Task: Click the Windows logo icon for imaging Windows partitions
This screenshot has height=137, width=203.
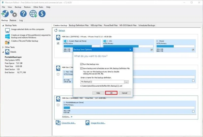Action: (7, 36)
